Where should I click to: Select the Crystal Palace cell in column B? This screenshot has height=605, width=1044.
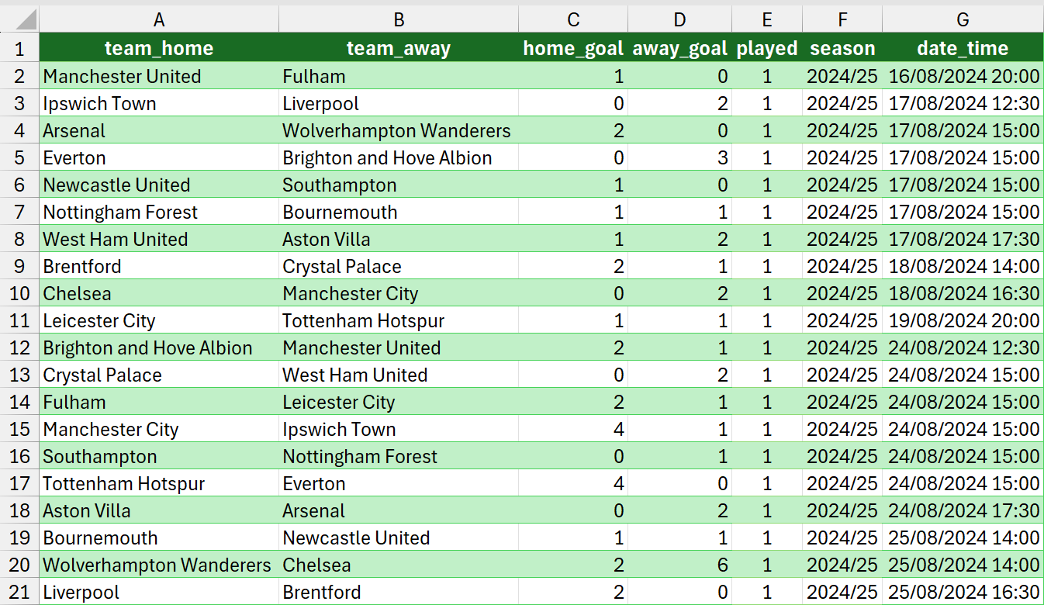pos(342,267)
